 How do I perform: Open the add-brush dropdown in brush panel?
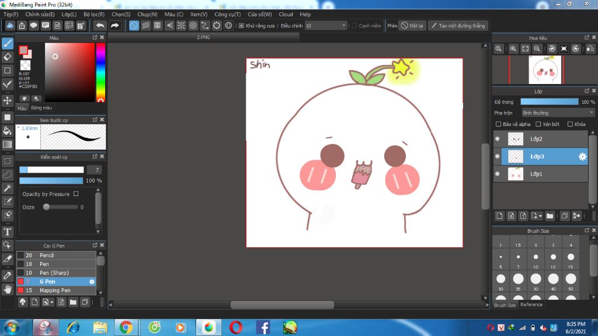click(x=52, y=303)
